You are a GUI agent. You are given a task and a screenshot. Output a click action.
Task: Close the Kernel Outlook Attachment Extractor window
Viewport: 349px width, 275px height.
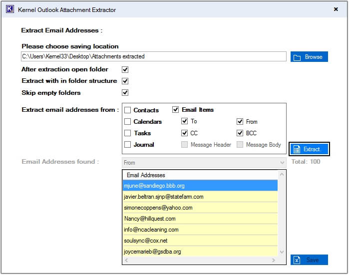pos(336,9)
